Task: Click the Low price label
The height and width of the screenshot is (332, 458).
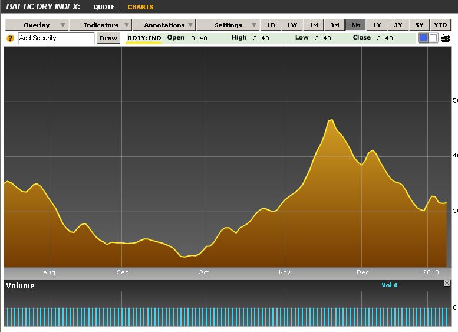Action: click(302, 37)
